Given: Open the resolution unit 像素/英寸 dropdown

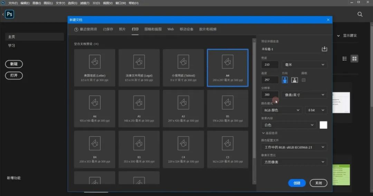Looking at the screenshot, I should pos(305,95).
